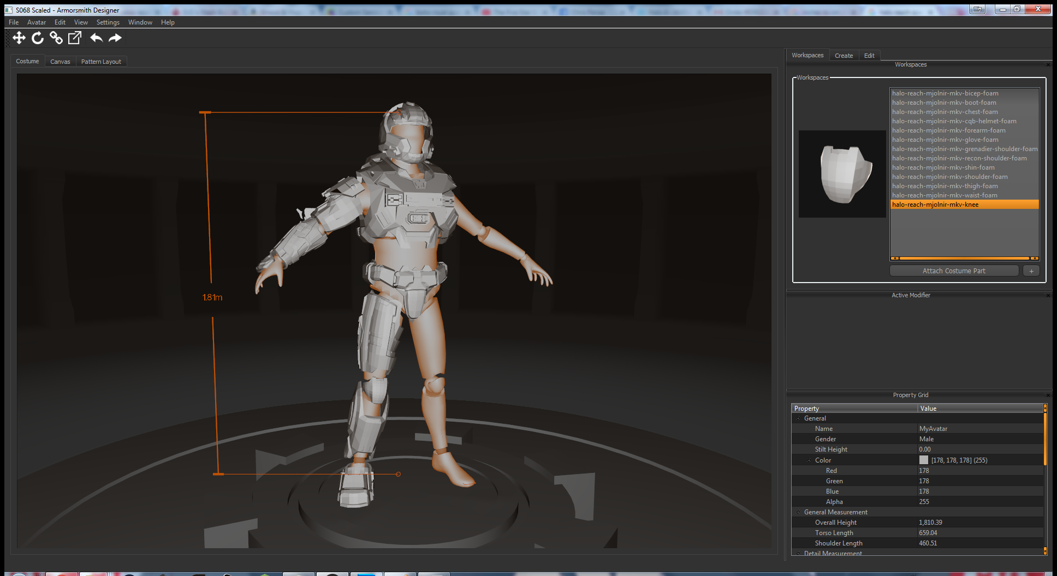Click the Undo arrow icon
The width and height of the screenshot is (1057, 576).
(x=97, y=38)
